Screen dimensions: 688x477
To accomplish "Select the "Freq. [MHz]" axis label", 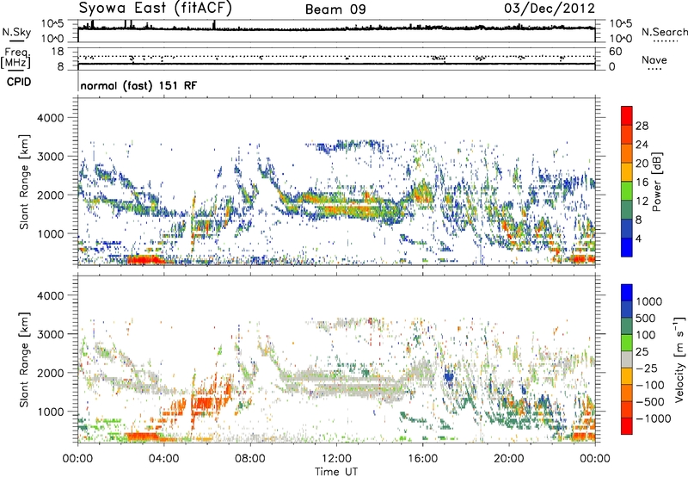I will 15,58.
